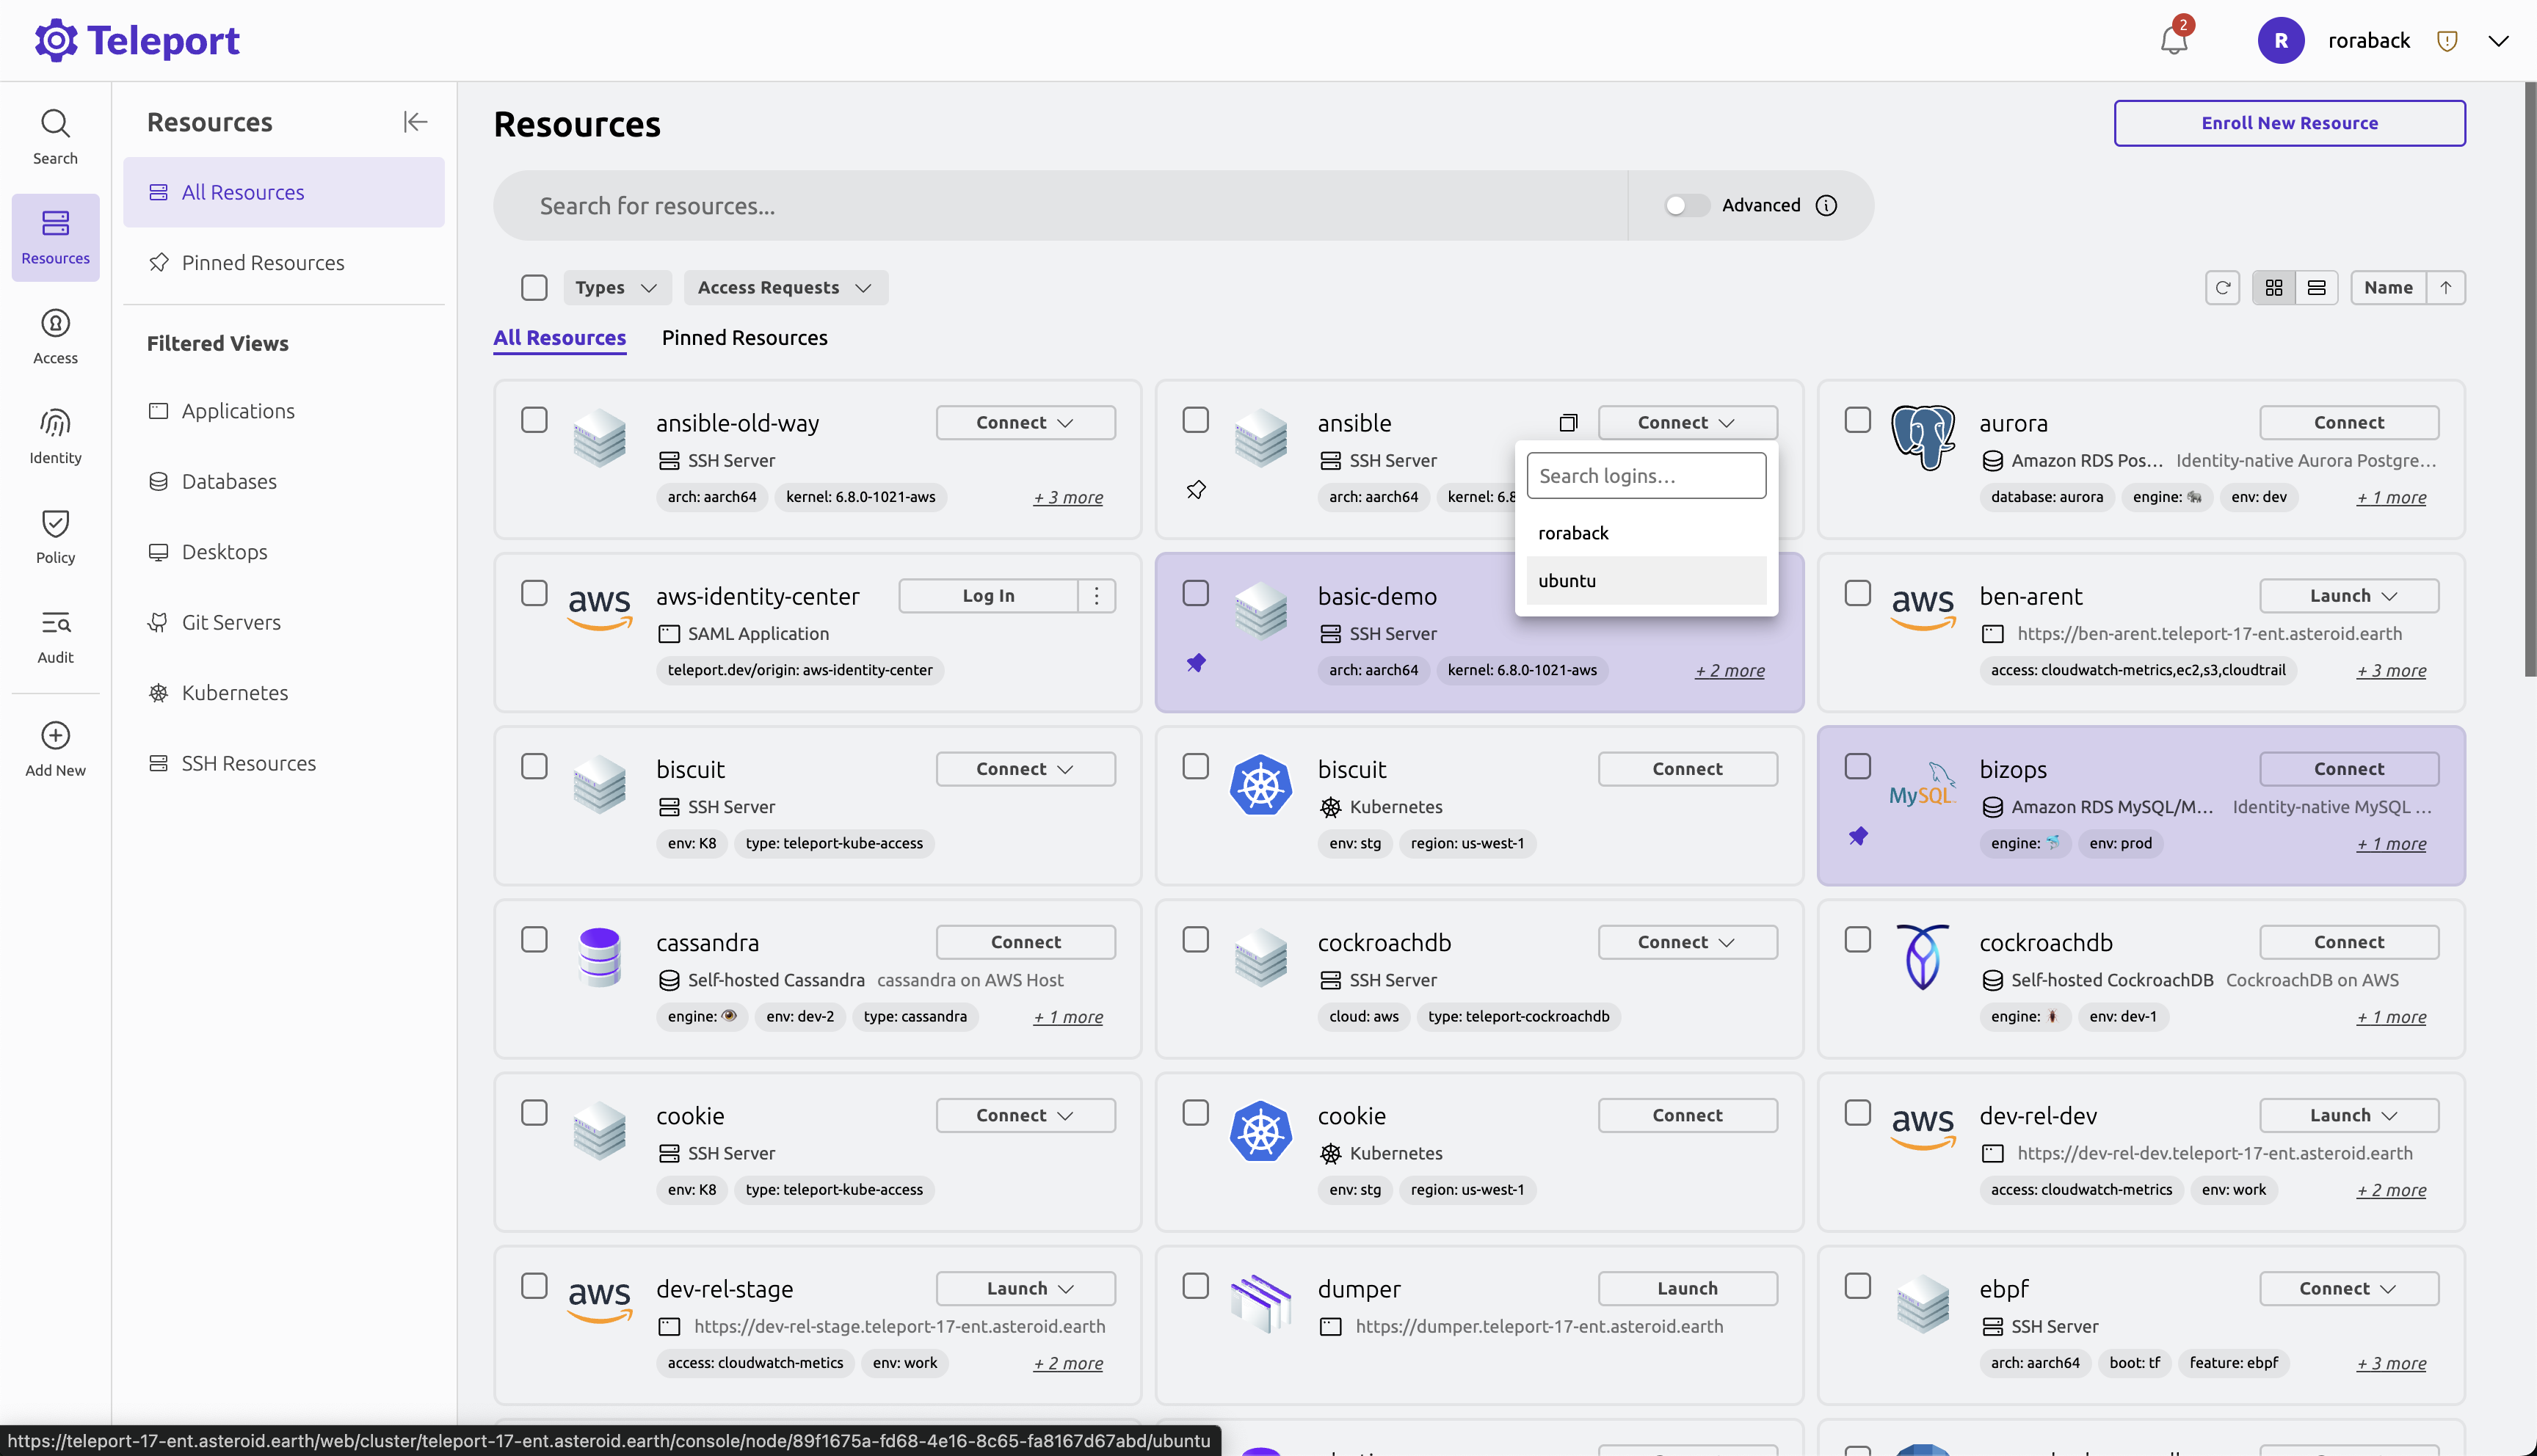Enable the Advanced search toggle
This screenshot has width=2537, height=1456.
point(1686,205)
